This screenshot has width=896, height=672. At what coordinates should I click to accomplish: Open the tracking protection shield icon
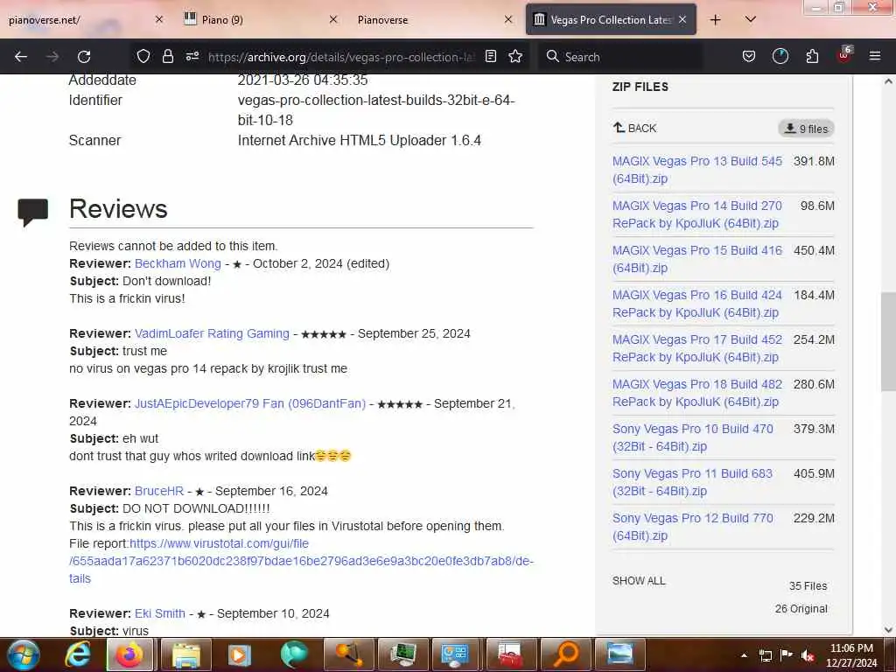pyautogui.click(x=143, y=57)
